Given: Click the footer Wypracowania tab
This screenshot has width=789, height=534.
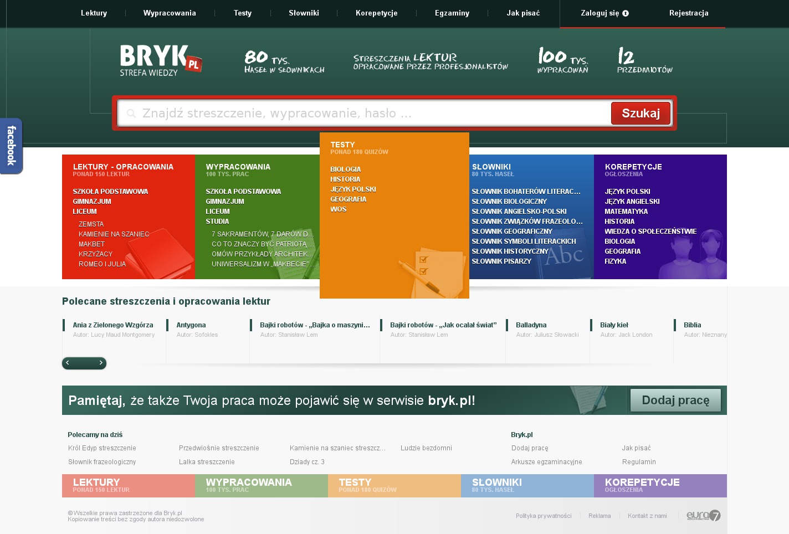Looking at the screenshot, I should click(x=262, y=486).
